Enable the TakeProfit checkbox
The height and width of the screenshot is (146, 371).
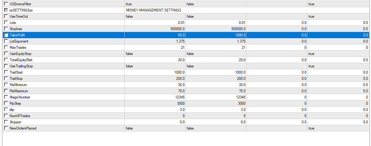click(x=6, y=35)
